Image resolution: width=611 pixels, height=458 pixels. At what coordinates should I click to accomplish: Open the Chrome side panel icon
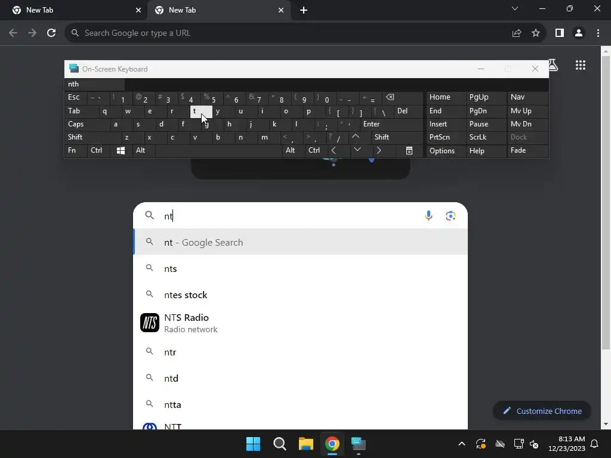(x=560, y=33)
